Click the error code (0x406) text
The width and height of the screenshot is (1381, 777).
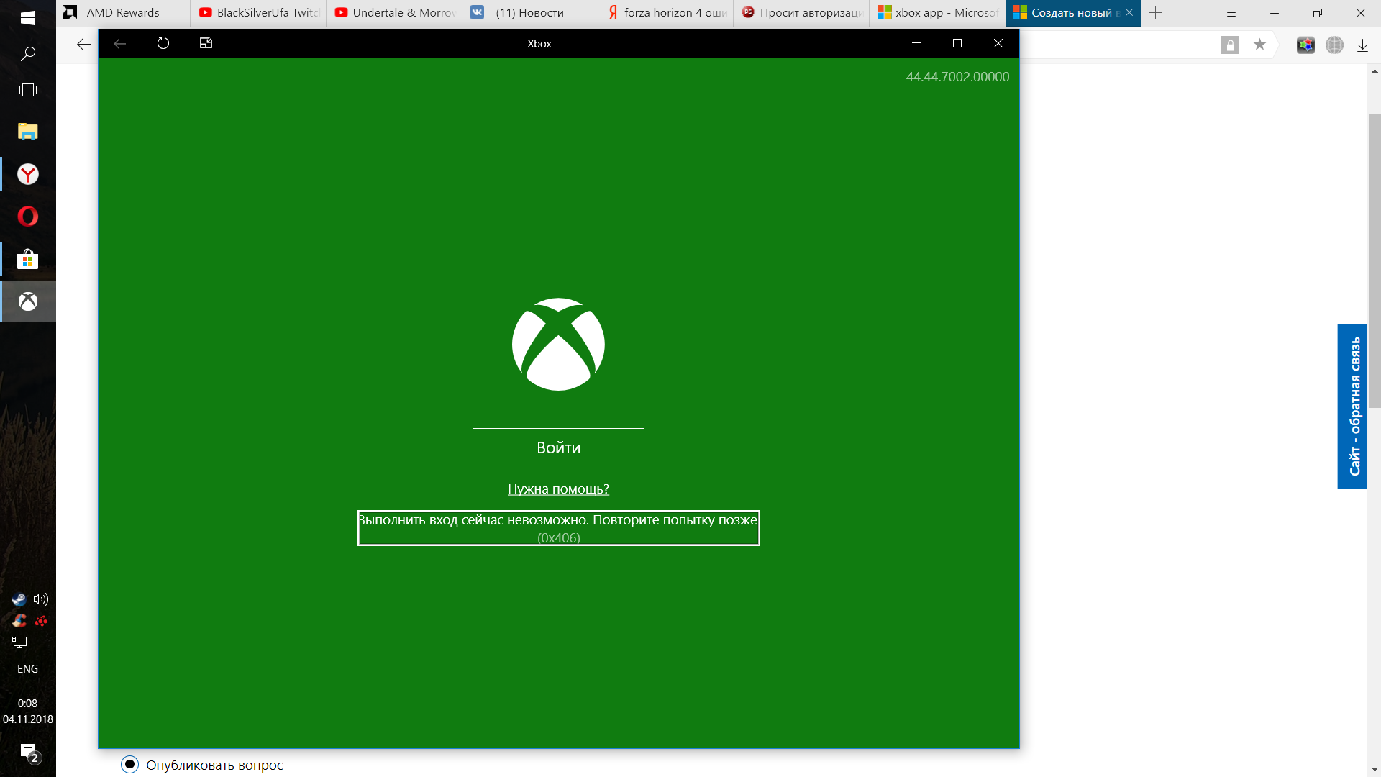559,538
